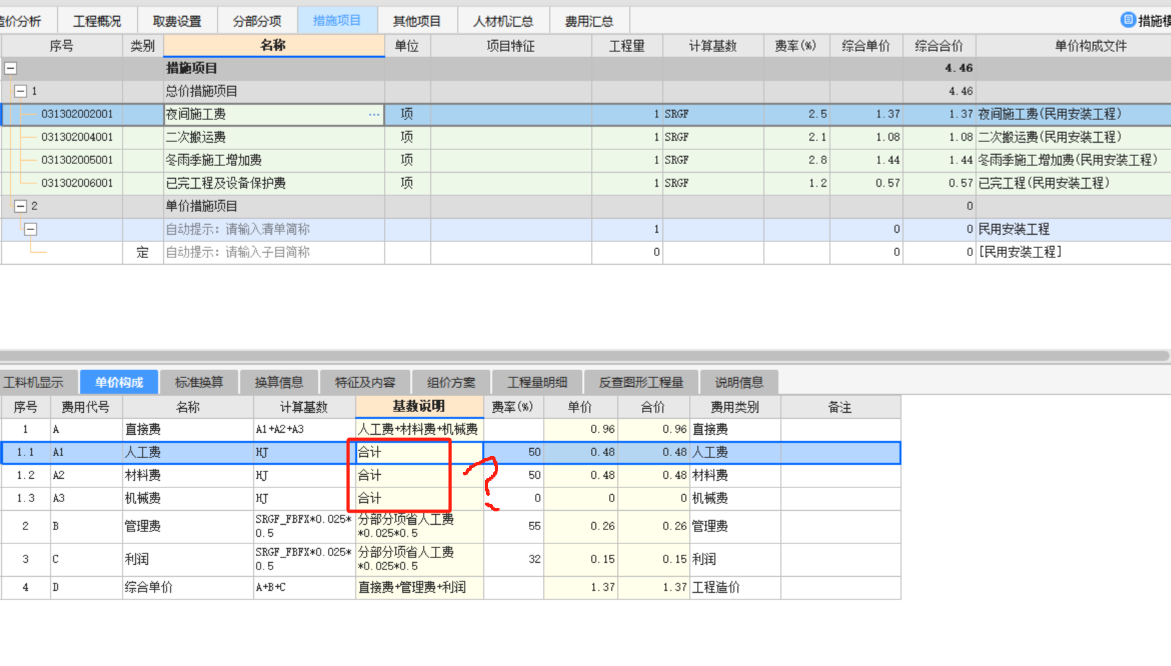The image size is (1171, 666).
Task: Collapse the 单价措施项目 group 2
Action: tap(21, 206)
